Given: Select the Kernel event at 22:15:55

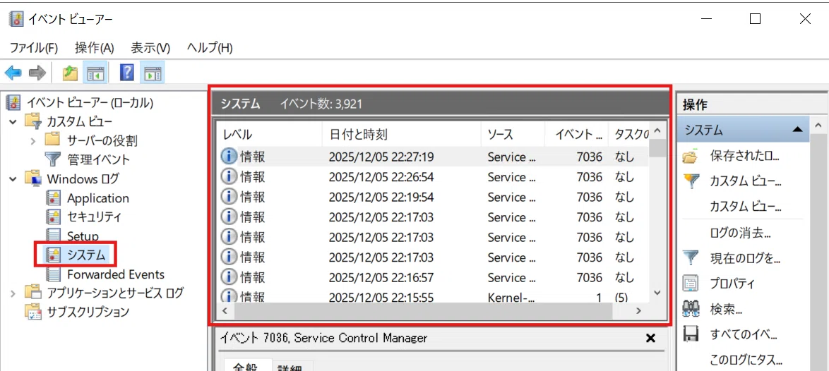Looking at the screenshot, I should 434,297.
